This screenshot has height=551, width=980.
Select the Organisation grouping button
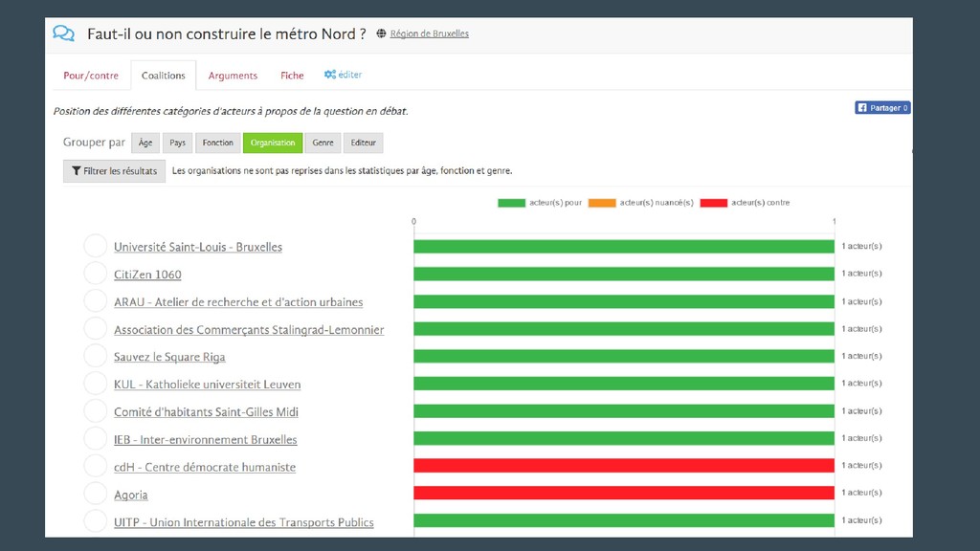[273, 143]
